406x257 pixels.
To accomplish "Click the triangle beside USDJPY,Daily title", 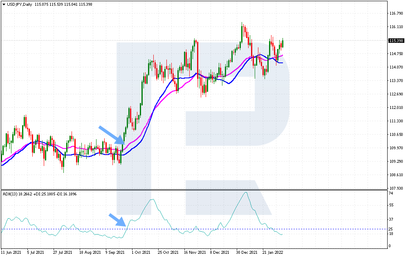I will [4, 4].
